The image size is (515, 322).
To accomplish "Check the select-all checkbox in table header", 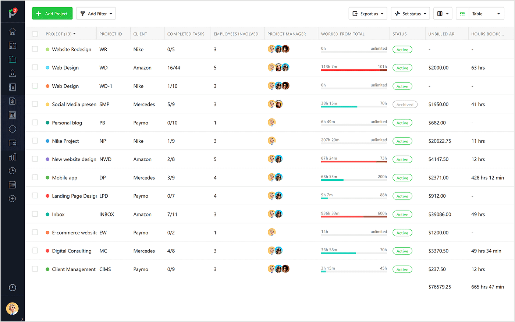I will pos(35,33).
